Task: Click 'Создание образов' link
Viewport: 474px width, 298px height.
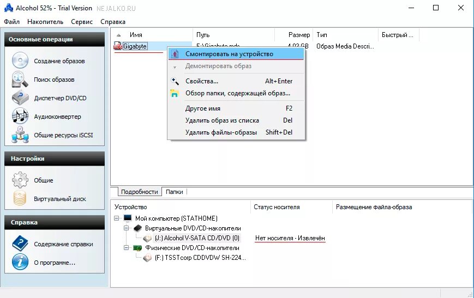Action: coord(59,61)
